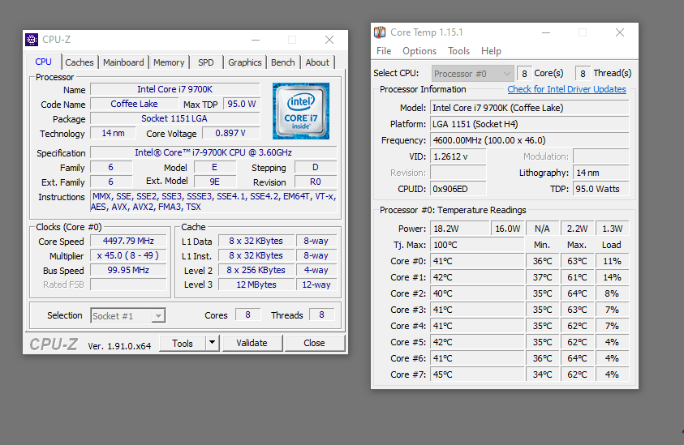Click the Core #0 temperature 41°C
This screenshot has height=445, width=684.
click(477, 261)
